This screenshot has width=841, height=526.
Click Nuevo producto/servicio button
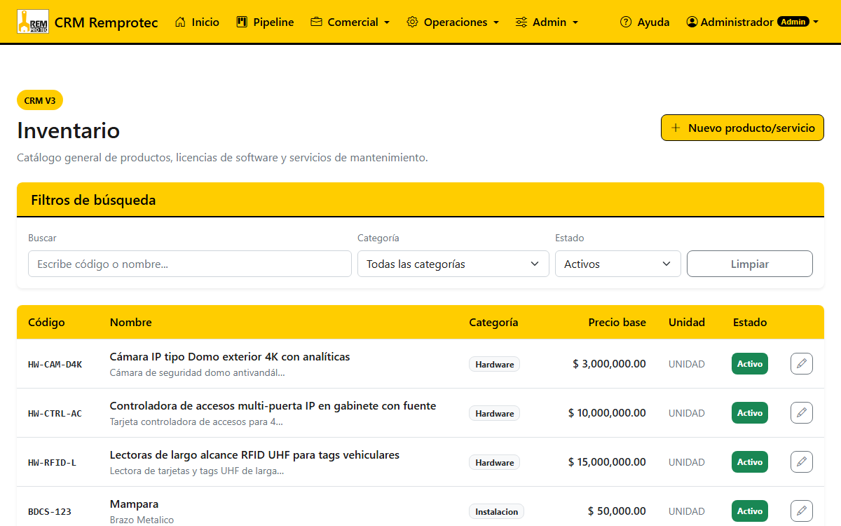[x=742, y=128]
